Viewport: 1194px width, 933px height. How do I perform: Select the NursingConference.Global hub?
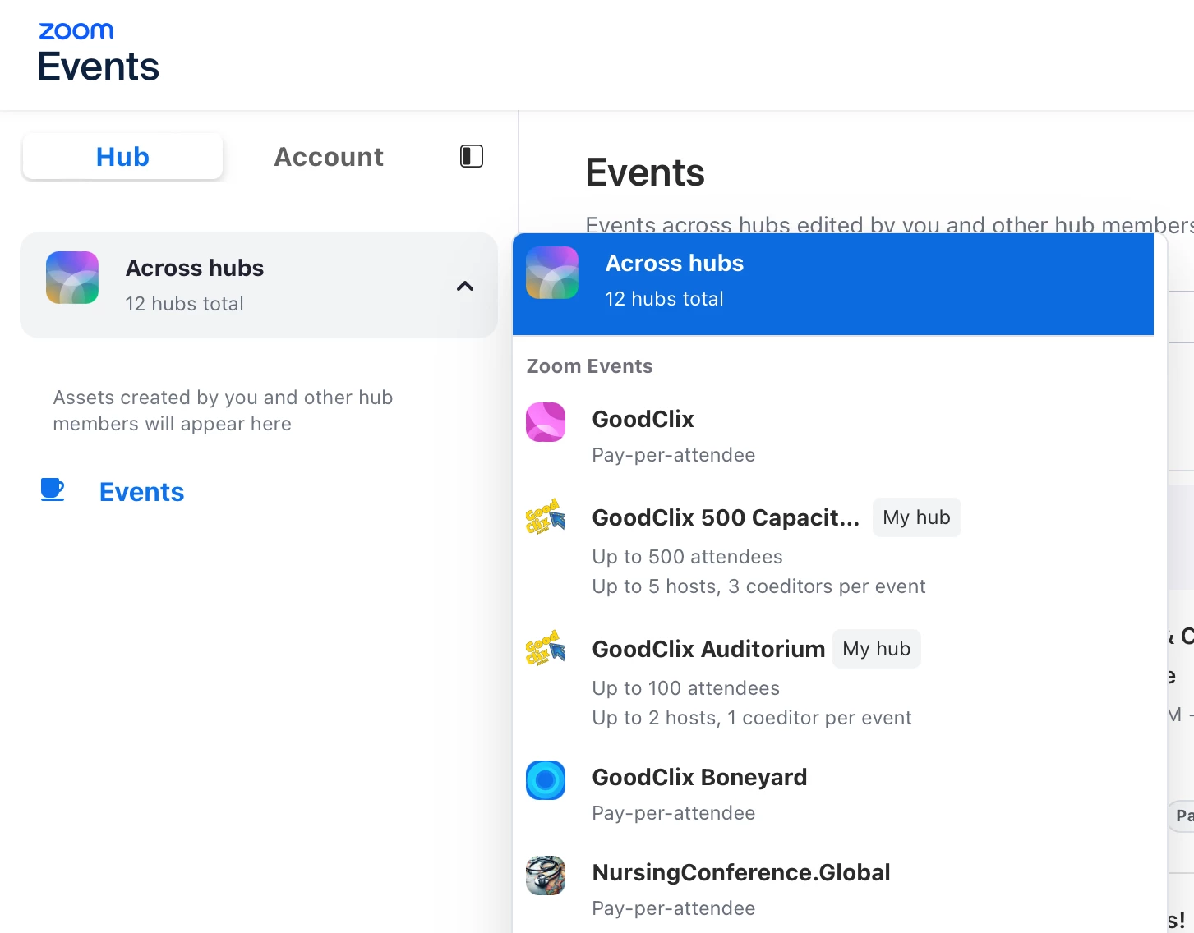[x=833, y=889]
